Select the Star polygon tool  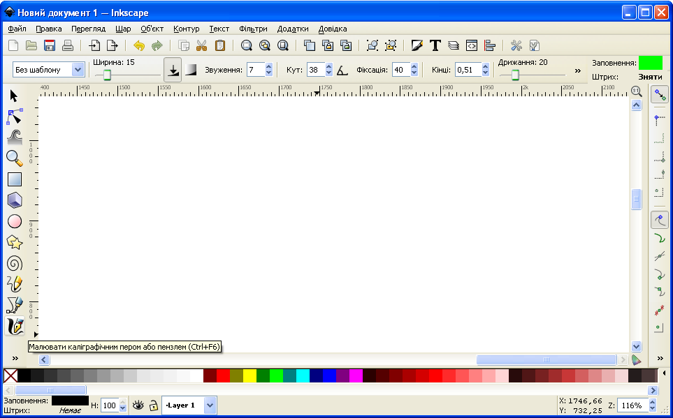tap(15, 242)
